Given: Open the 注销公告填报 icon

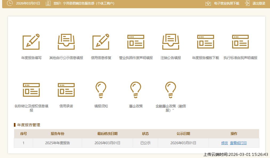Looking at the screenshot, I should [x=171, y=42].
